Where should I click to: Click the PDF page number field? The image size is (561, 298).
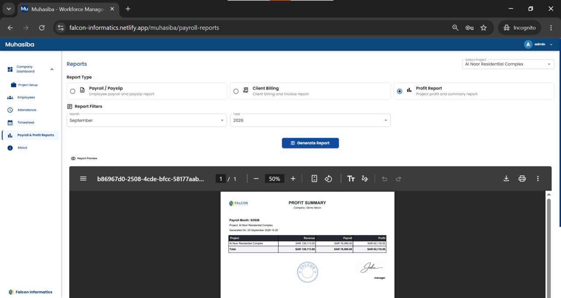point(221,179)
